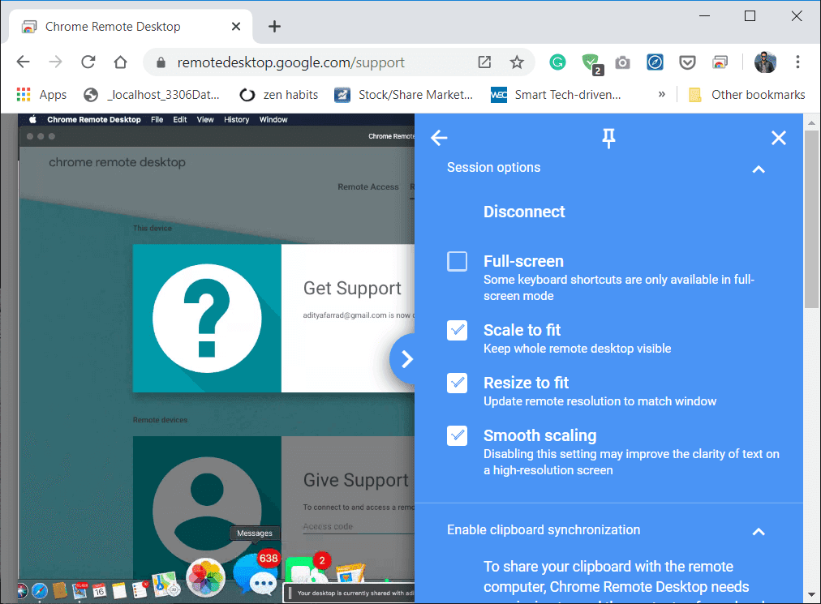Image resolution: width=821 pixels, height=604 pixels.
Task: Select the Chrome Remote Desktop browser tab
Action: point(131,26)
